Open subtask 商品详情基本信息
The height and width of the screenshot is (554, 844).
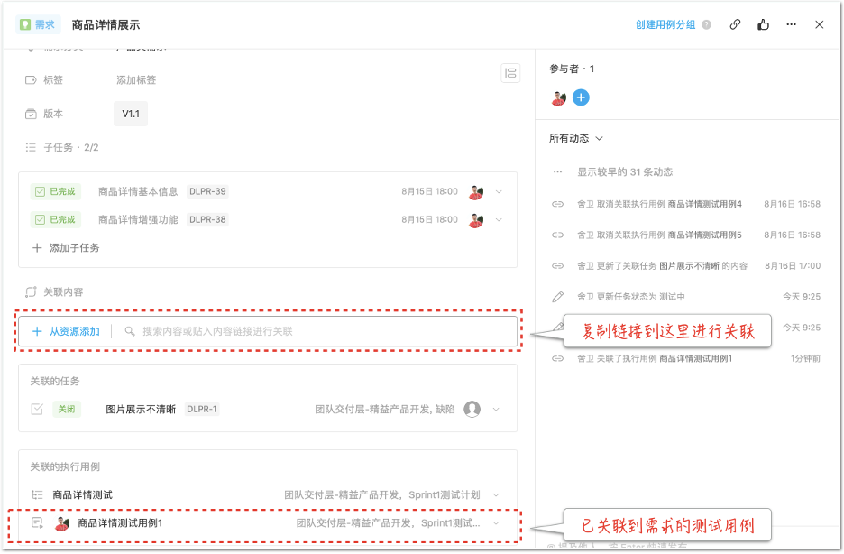pyautogui.click(x=138, y=191)
